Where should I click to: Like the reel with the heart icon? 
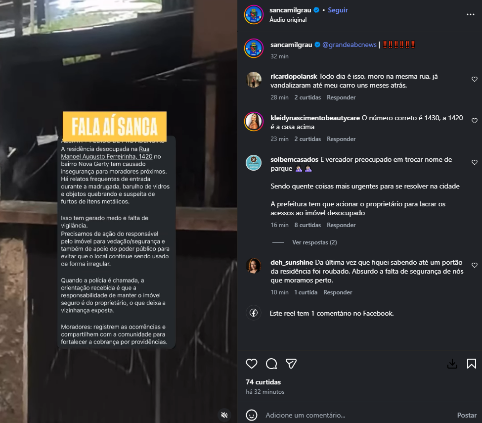tap(252, 364)
